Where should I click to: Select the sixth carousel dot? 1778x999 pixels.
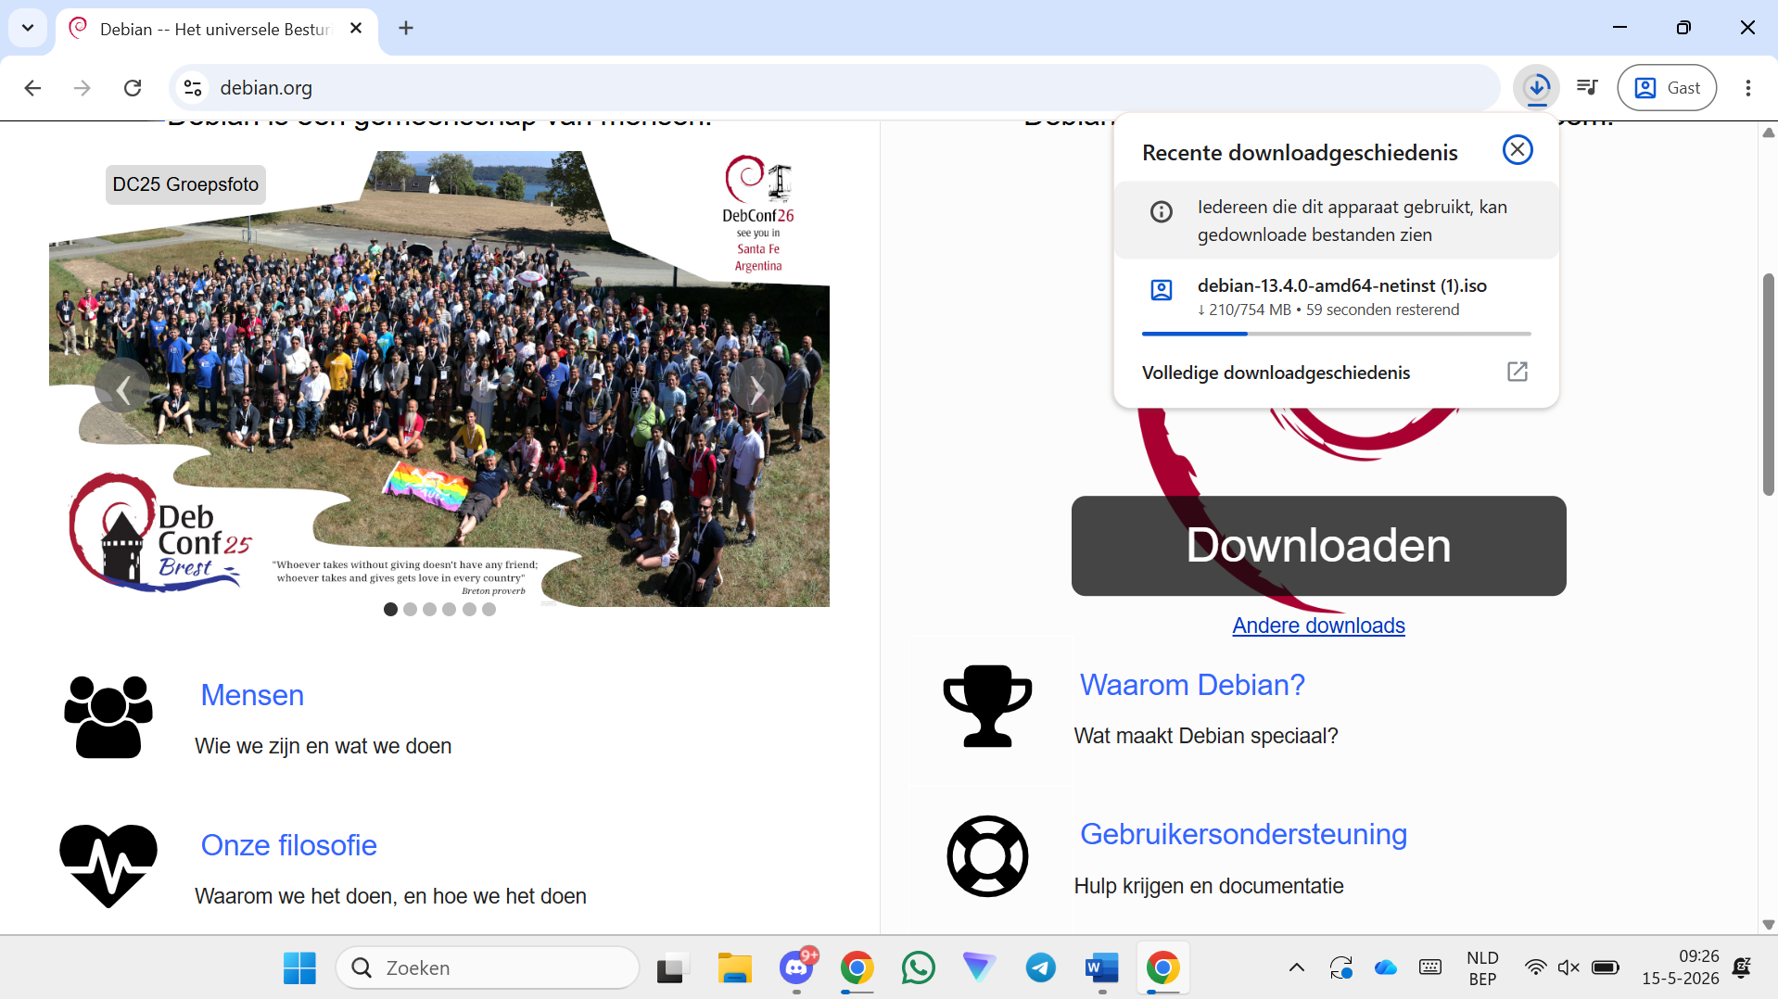489,610
